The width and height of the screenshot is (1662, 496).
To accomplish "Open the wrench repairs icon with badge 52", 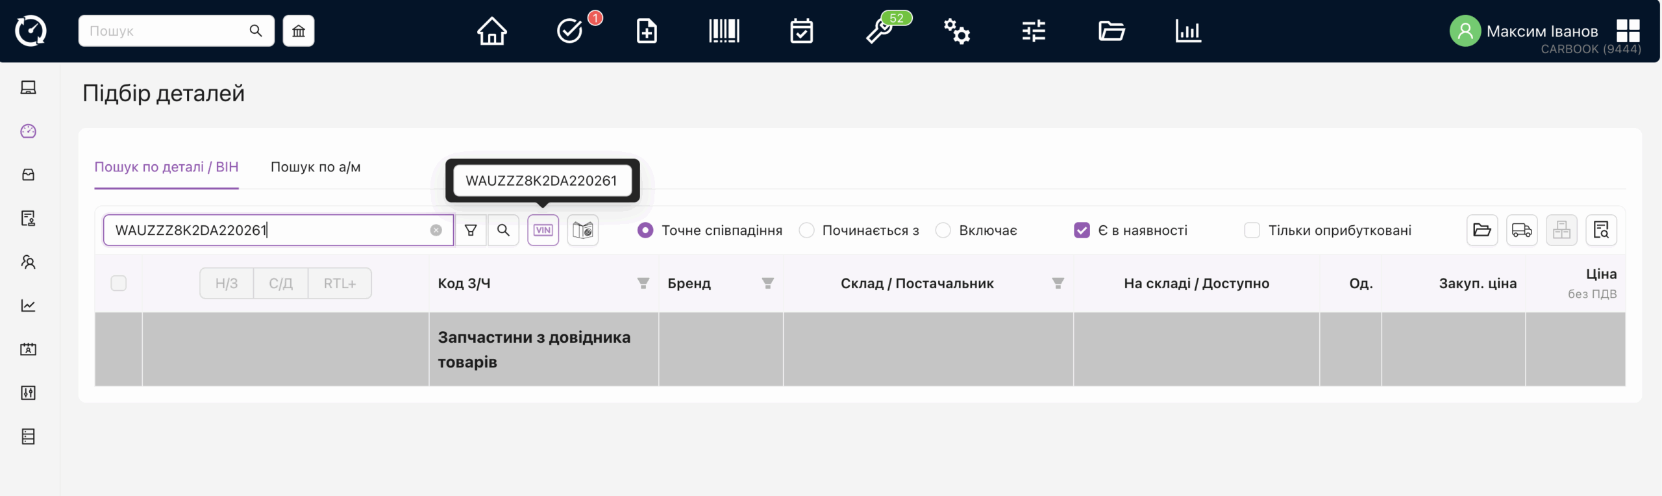I will click(880, 31).
